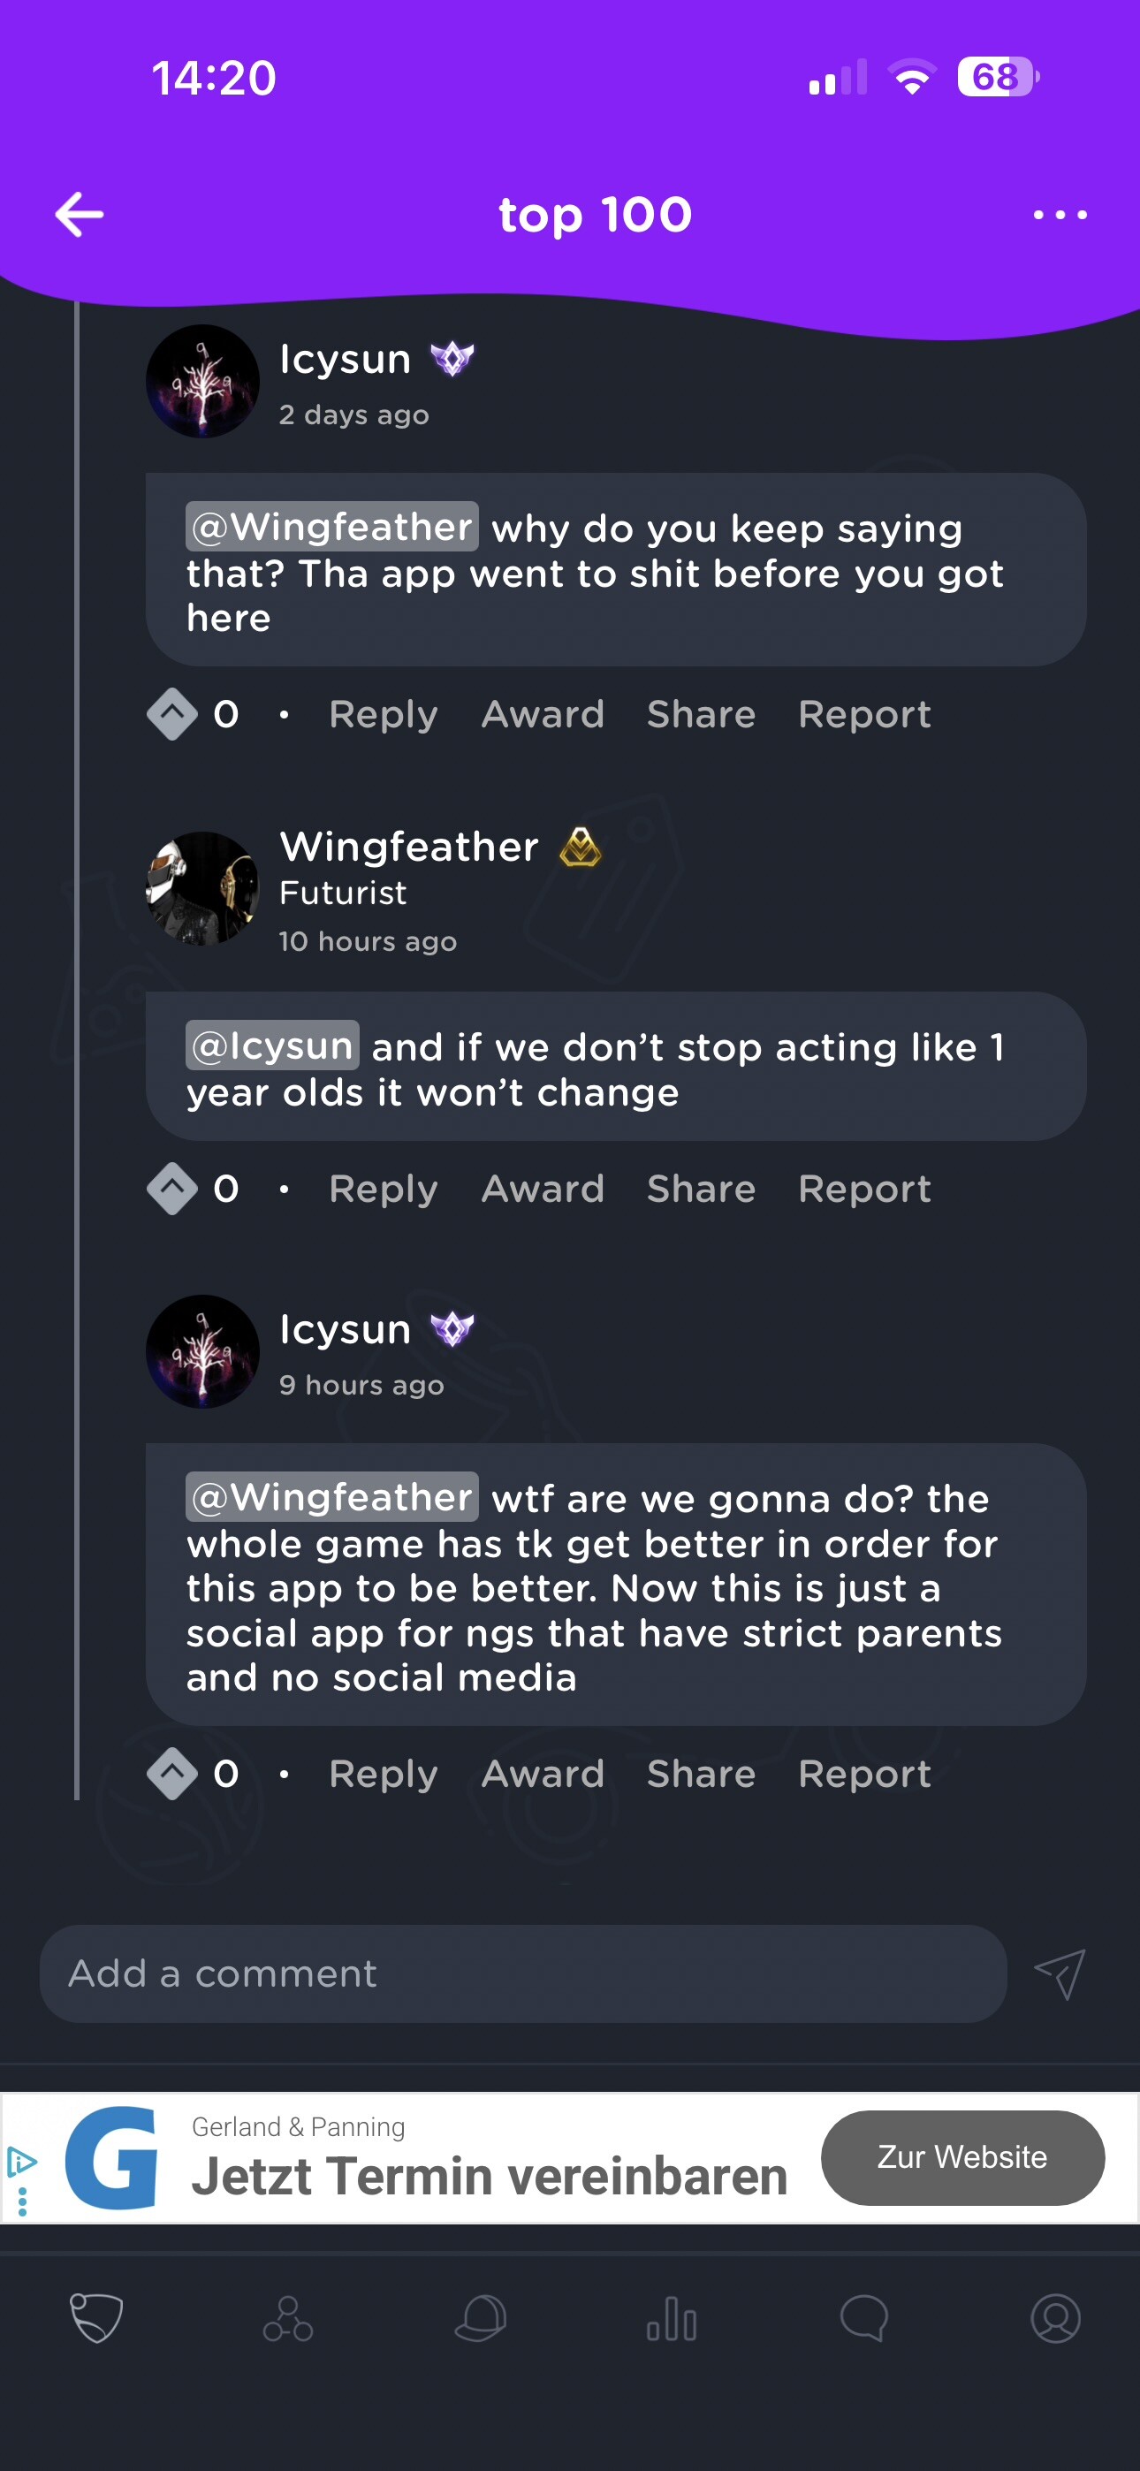Open the stats bar chart tab
This screenshot has width=1140, height=2471.
click(672, 2318)
